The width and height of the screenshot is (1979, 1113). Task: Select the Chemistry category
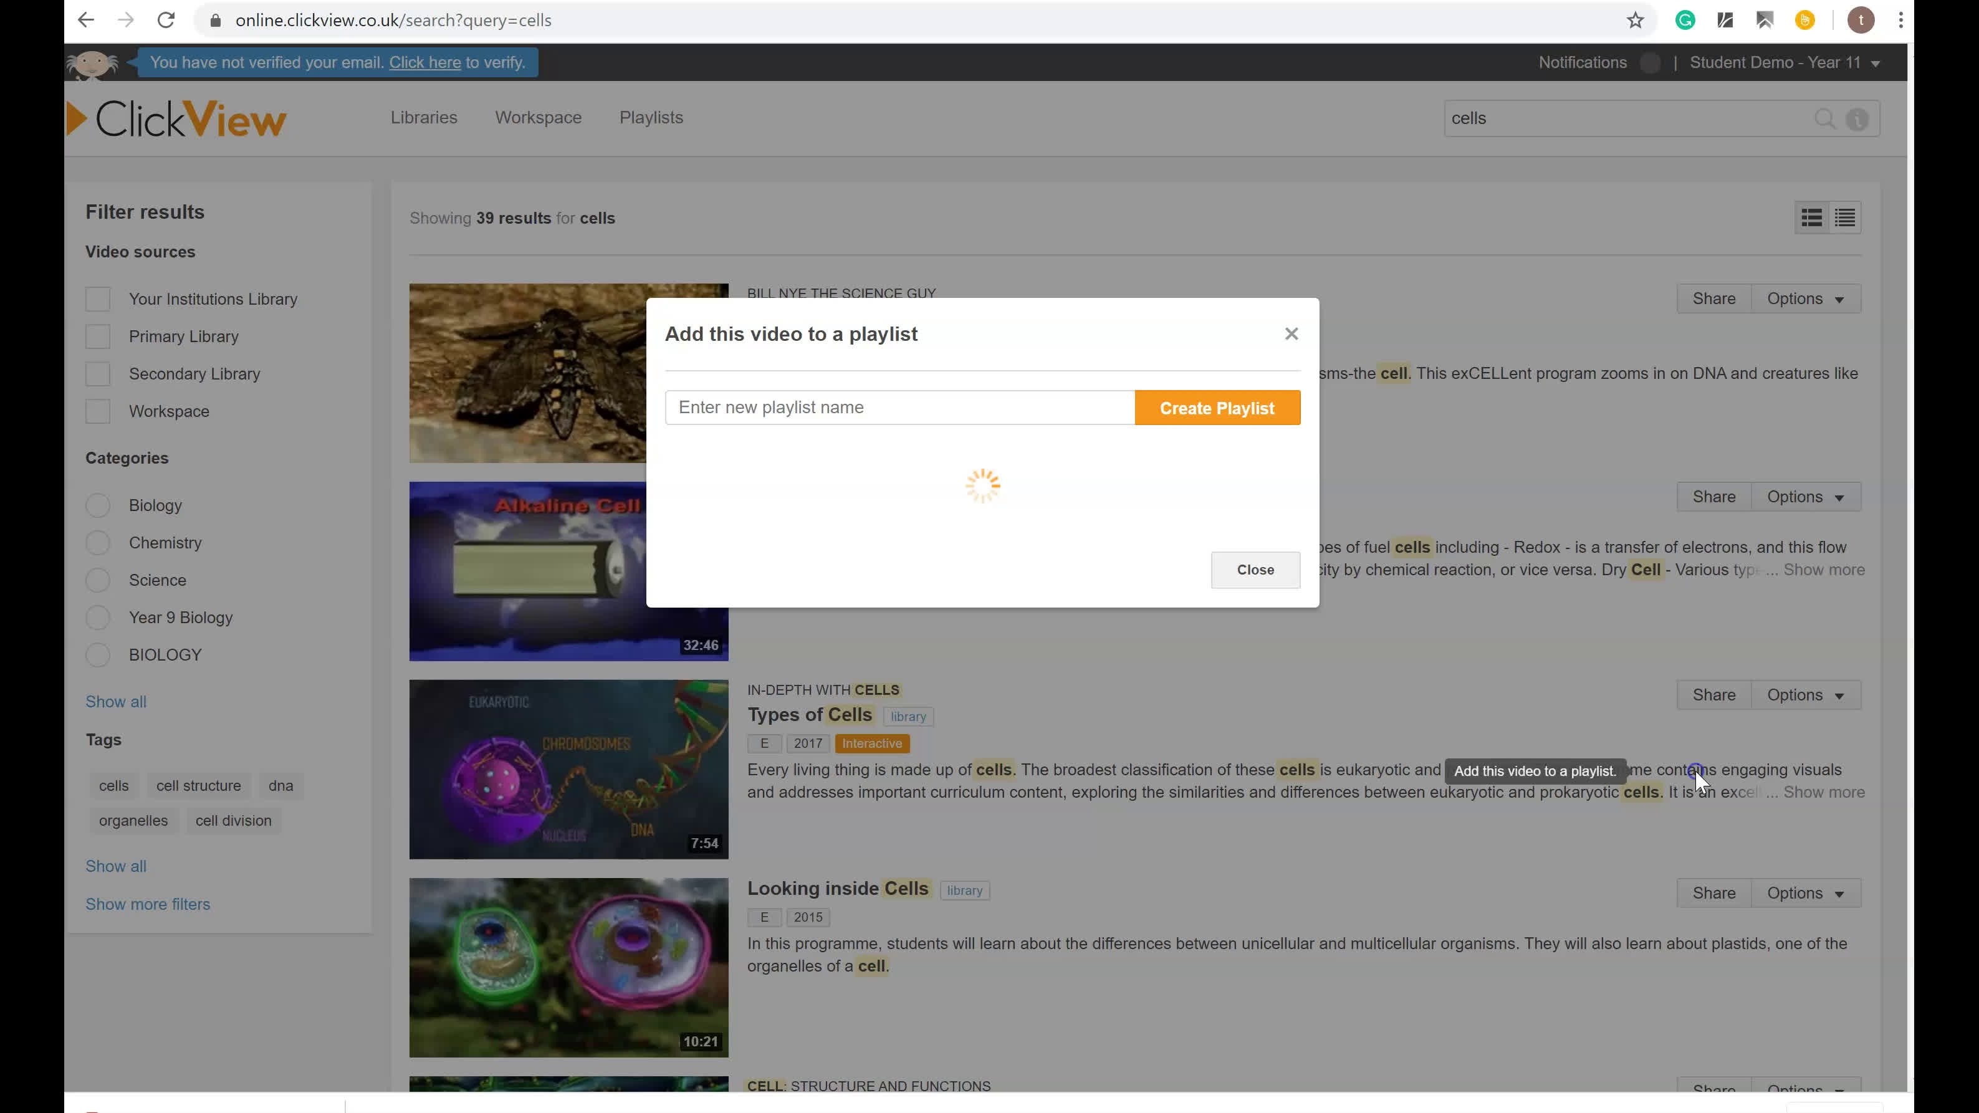[98, 542]
